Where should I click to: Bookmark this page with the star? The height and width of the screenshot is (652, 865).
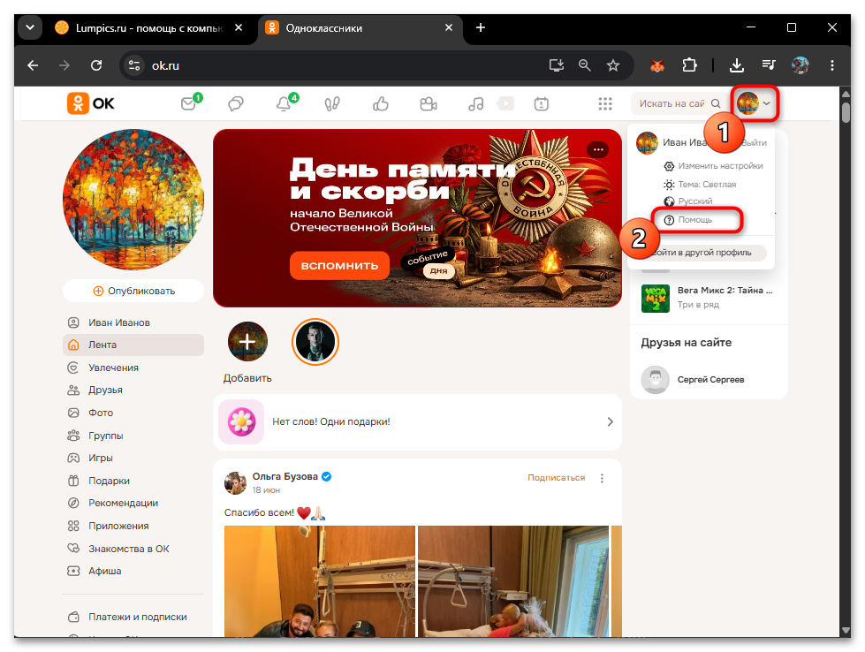(x=613, y=65)
